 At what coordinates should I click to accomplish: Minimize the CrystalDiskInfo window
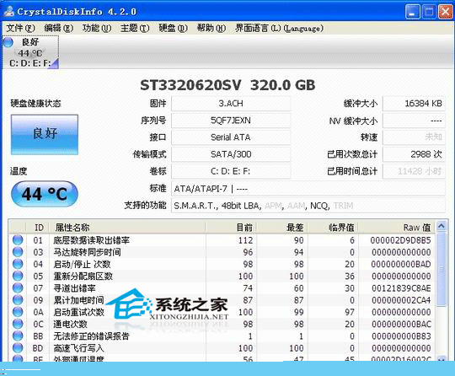(x=412, y=12)
